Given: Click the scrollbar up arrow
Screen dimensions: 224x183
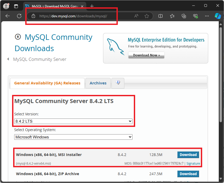Looking at the screenshot, I should [221, 24].
